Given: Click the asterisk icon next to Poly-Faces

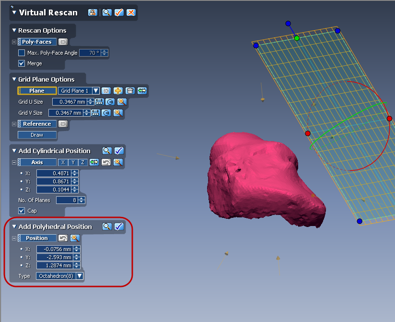Looking at the screenshot, I should click(63, 42).
